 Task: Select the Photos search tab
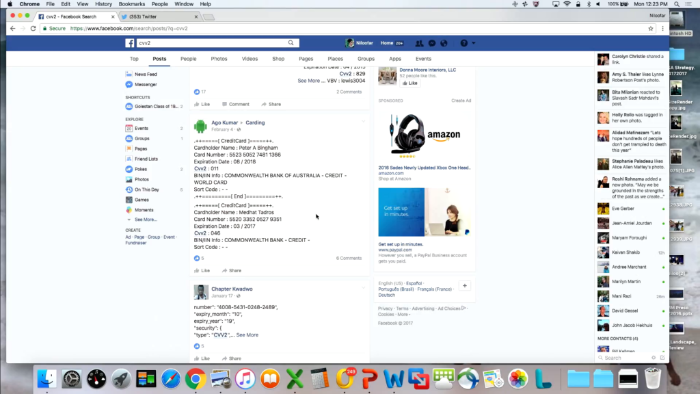coord(219,59)
